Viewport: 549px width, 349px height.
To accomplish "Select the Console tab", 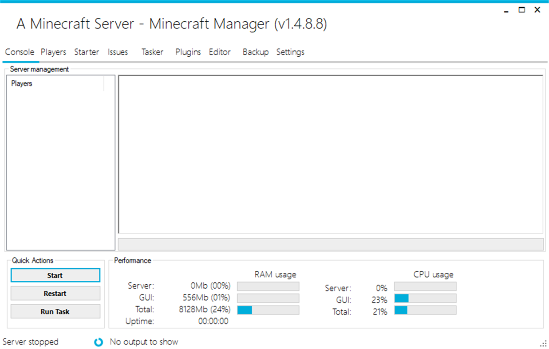I will point(20,52).
